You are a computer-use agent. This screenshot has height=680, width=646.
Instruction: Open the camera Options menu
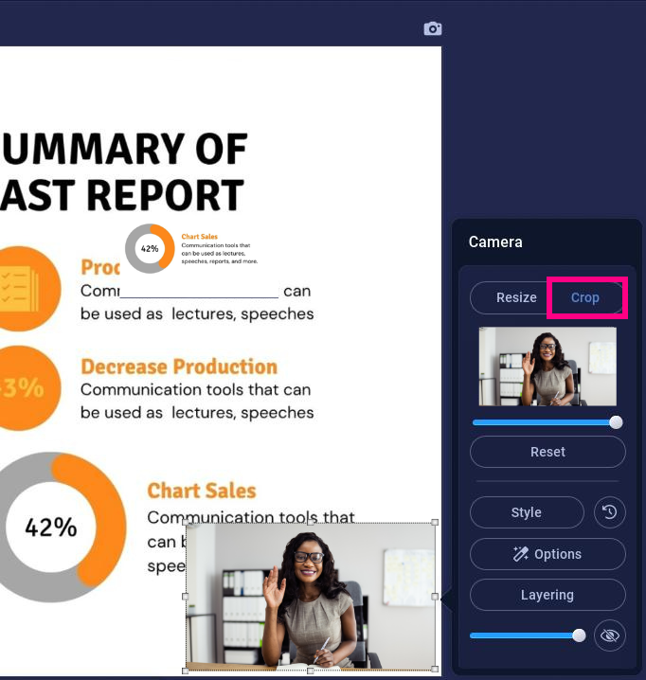547,554
